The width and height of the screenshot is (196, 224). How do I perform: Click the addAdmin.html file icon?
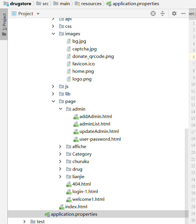(x=76, y=117)
